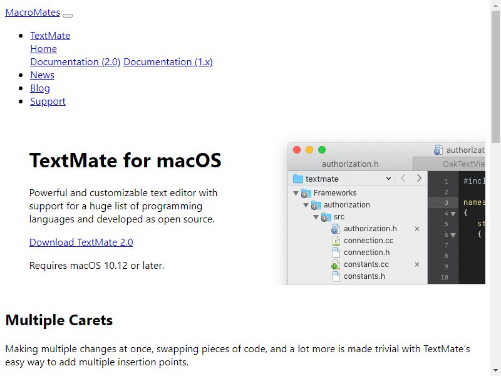Open the MacroMates home link

pyautogui.click(x=33, y=13)
